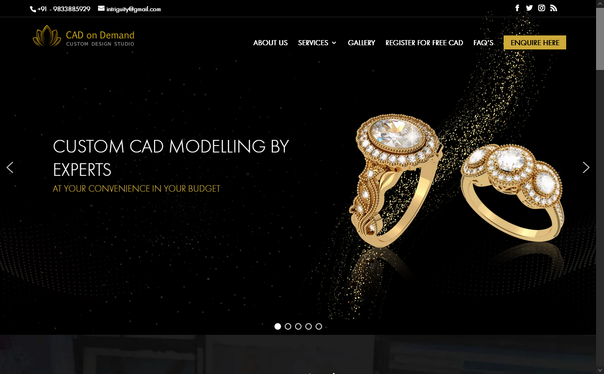Select the second slider dot
Image resolution: width=604 pixels, height=374 pixels.
pyautogui.click(x=288, y=326)
